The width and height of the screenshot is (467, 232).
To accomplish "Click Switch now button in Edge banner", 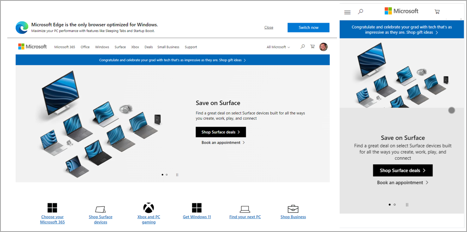I will (309, 28).
